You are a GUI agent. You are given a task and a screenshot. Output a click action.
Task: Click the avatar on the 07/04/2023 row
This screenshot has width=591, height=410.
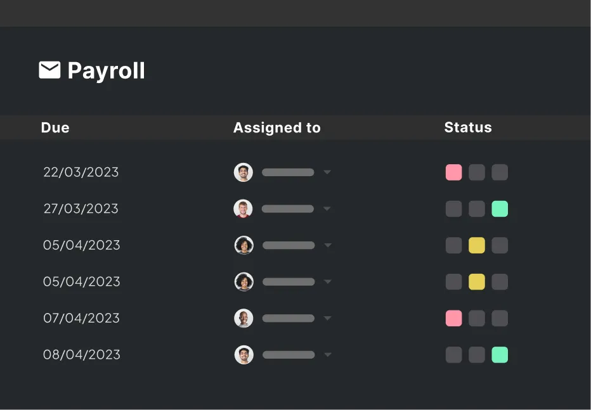(x=244, y=318)
